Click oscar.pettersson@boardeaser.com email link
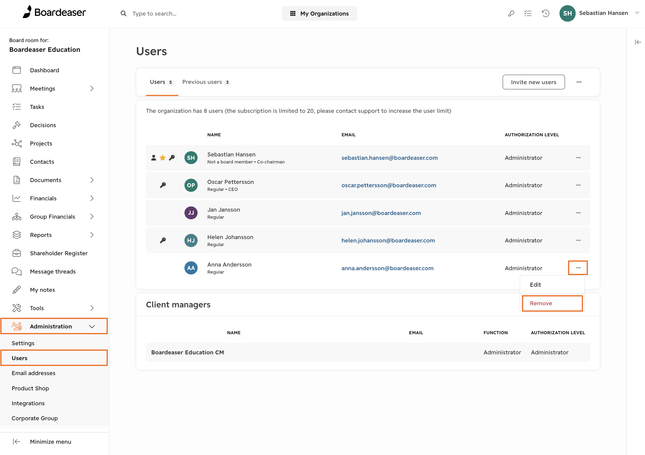Image resolution: width=645 pixels, height=455 pixels. (x=389, y=185)
